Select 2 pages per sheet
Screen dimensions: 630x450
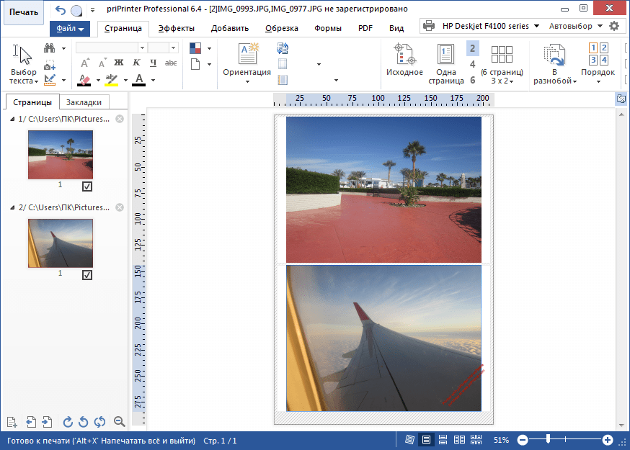pyautogui.click(x=473, y=48)
